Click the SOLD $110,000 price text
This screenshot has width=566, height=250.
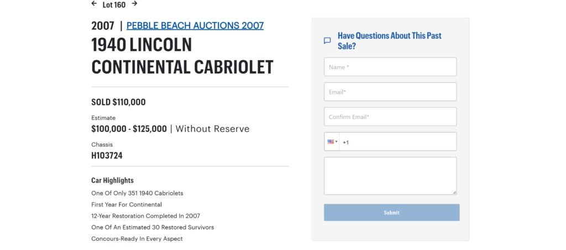pos(118,102)
